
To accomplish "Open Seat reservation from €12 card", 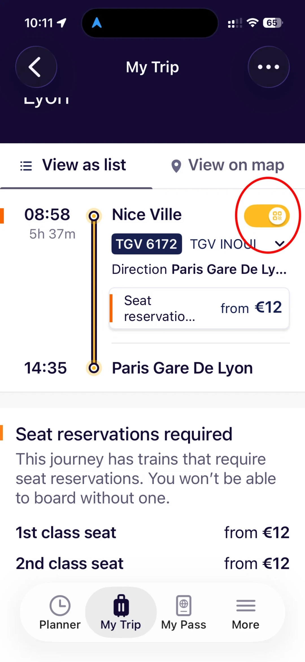I will click(x=199, y=308).
